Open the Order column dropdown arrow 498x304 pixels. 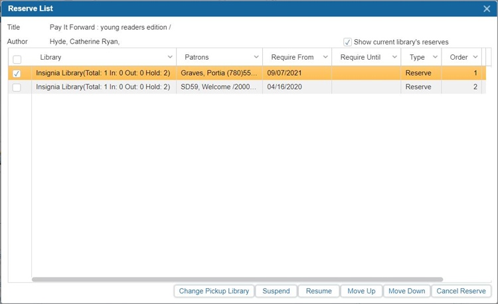[475, 58]
